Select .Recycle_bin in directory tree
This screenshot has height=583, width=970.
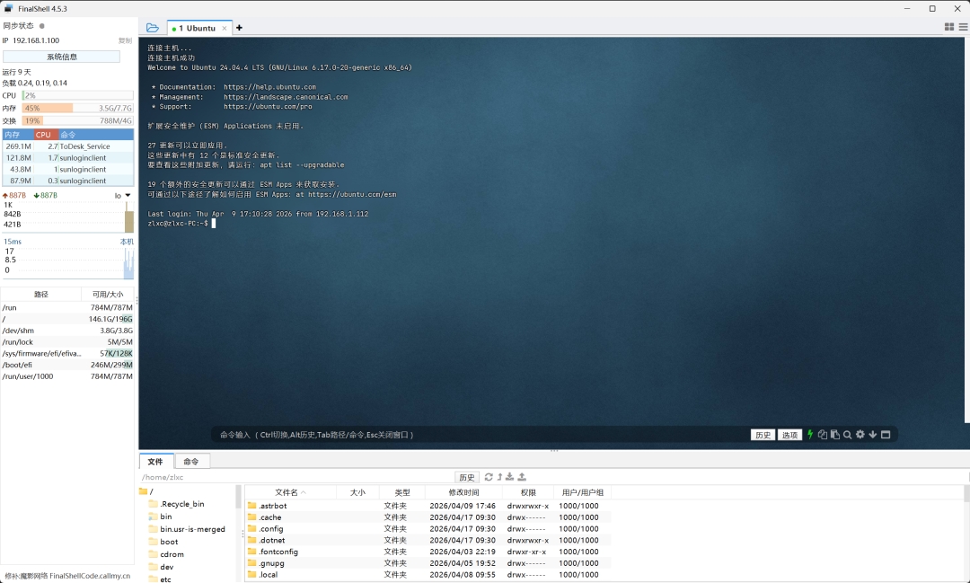177,504
